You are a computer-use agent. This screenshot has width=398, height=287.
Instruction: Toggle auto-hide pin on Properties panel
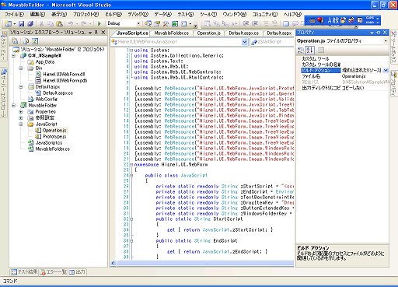[379, 33]
